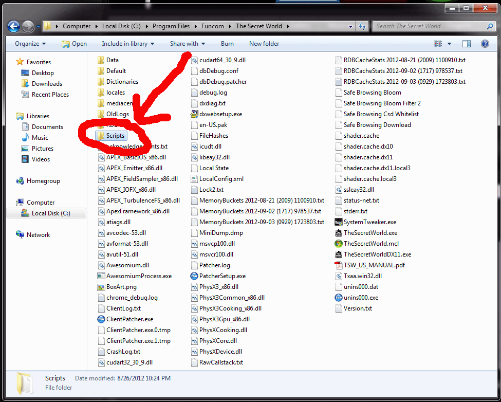The width and height of the screenshot is (501, 402).
Task: Select the Data folder icon
Action: (x=101, y=60)
